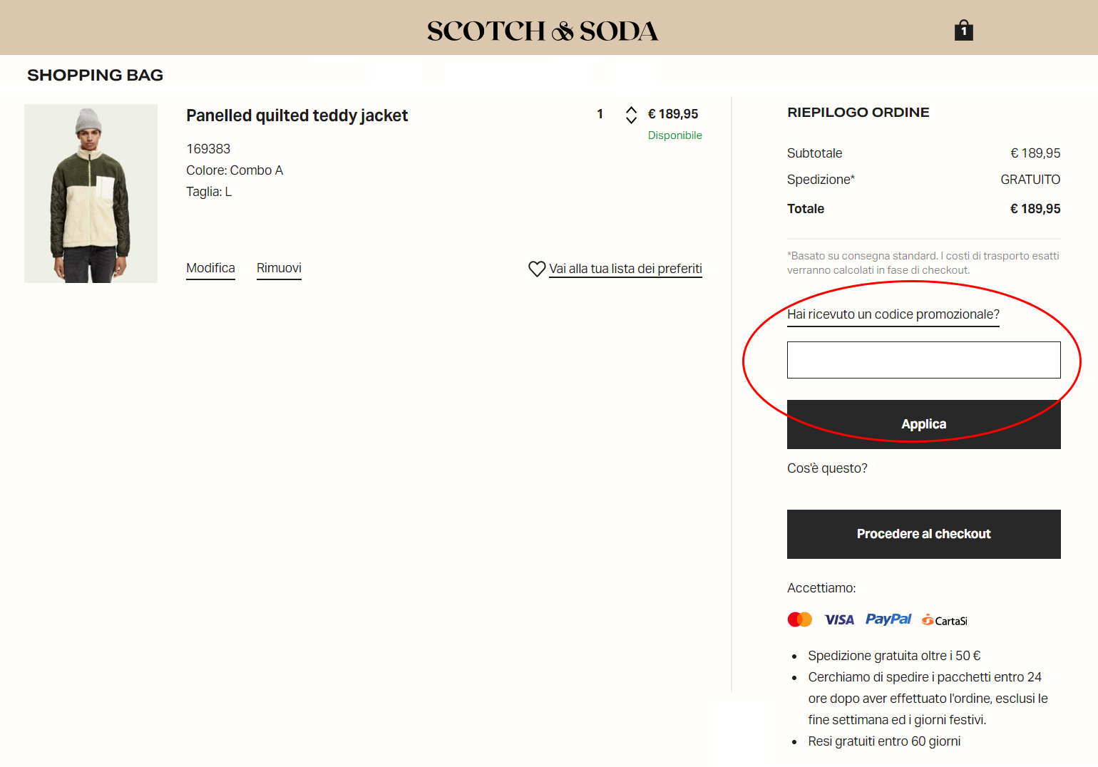Click the Visa payment icon
1098x767 pixels.
click(838, 619)
